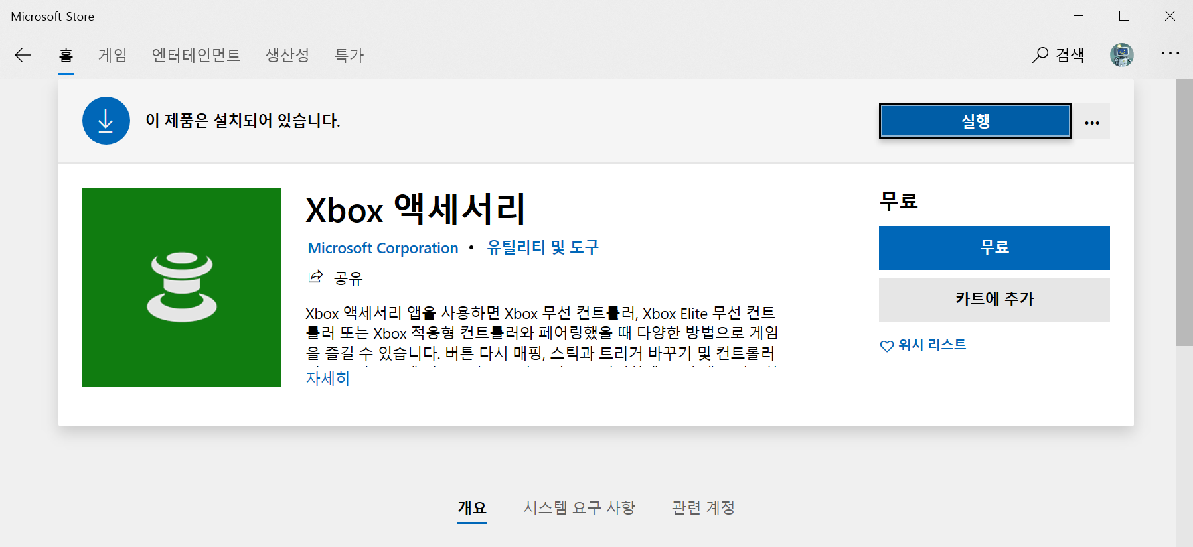1193x547 pixels.
Task: Select the 관련 계정 tab
Action: point(703,508)
